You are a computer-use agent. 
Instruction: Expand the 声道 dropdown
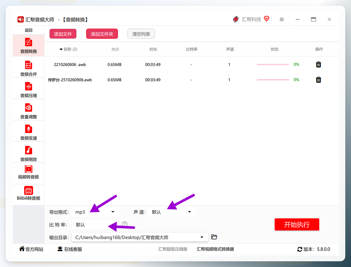pyautogui.click(x=172, y=212)
